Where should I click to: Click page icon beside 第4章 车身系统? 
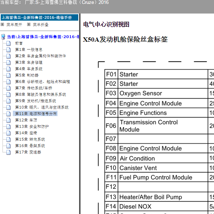click(x=9, y=69)
